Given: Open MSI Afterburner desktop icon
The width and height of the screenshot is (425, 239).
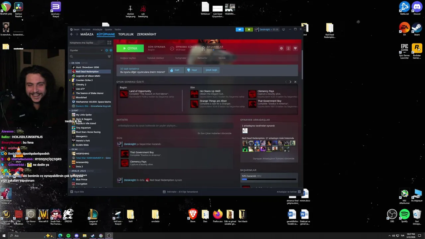Looking at the screenshot, I should point(404,197).
